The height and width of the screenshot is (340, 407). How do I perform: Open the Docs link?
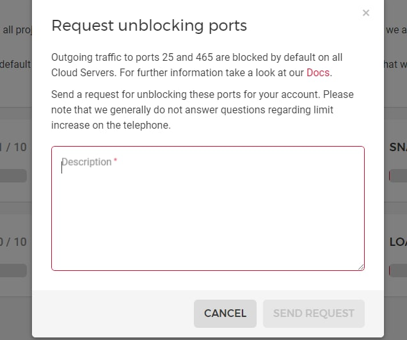[x=318, y=72]
